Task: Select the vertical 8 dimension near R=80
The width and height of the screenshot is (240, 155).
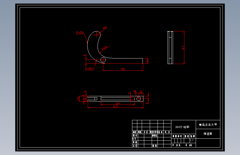Action: 85,55
